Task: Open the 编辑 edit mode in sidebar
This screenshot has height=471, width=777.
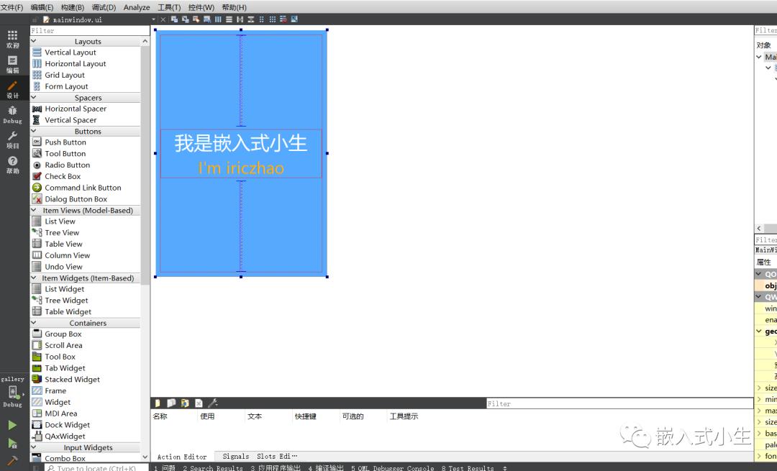Action: tap(12, 65)
